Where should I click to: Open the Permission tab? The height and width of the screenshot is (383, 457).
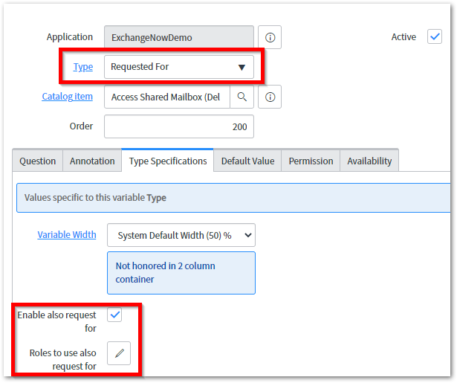tap(311, 161)
